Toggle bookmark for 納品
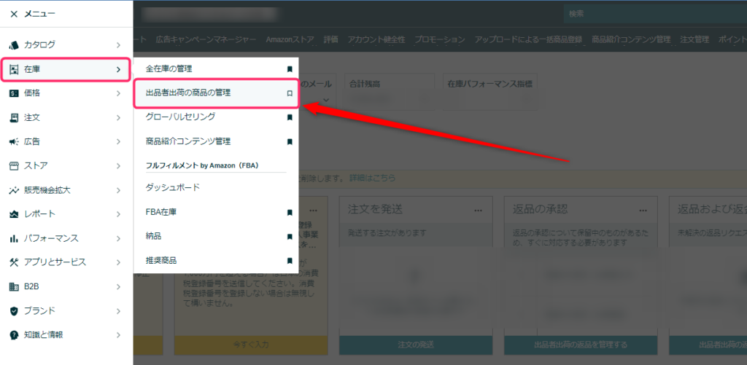The image size is (747, 365). coord(289,237)
